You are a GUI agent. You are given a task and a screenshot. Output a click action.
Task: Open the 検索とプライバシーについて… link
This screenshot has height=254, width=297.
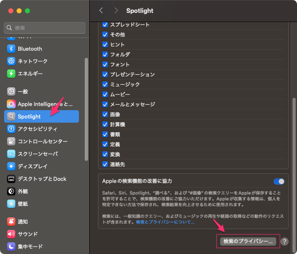click(165, 222)
